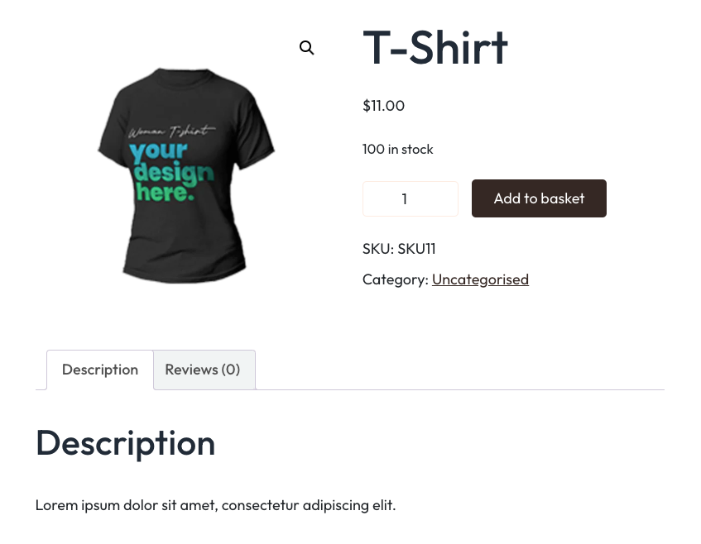Image resolution: width=701 pixels, height=544 pixels.
Task: Click the 100 in stock label
Action: point(397,149)
